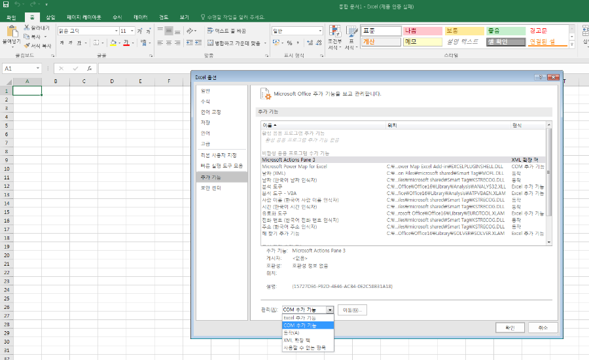Click the Paste (붙여넣기) clipboard icon

pos(11,31)
